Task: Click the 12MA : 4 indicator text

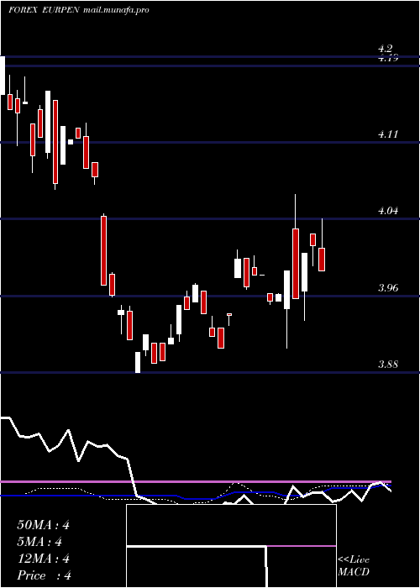Action: (43, 559)
